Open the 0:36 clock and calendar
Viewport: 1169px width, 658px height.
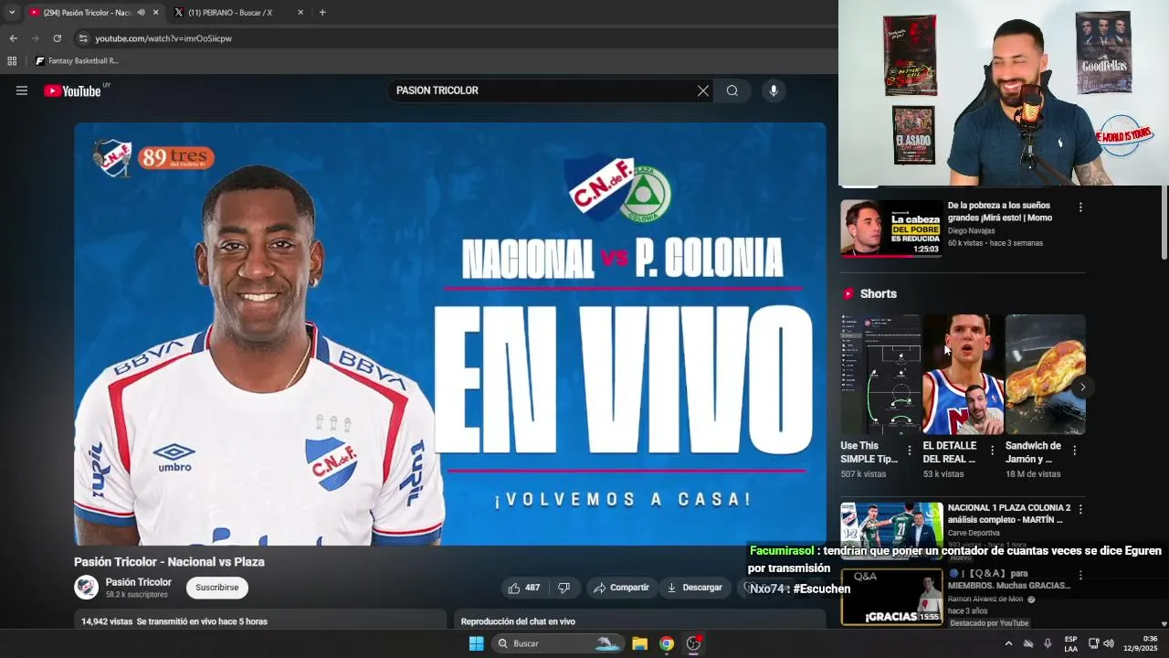[1143, 643]
